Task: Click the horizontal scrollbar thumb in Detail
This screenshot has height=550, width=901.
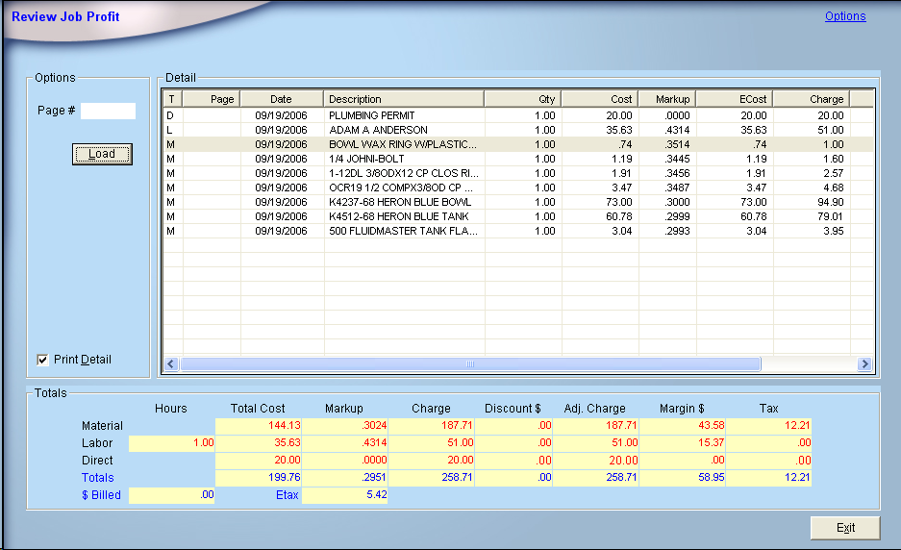Action: (x=469, y=364)
